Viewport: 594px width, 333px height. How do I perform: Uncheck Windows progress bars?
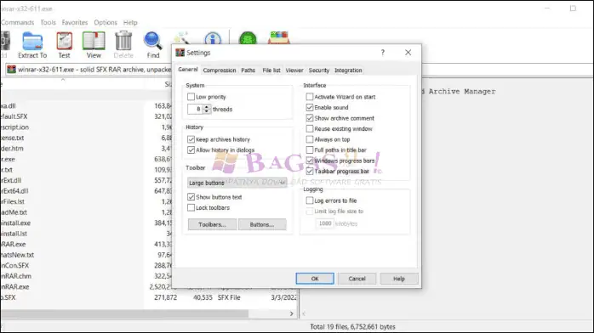click(310, 161)
